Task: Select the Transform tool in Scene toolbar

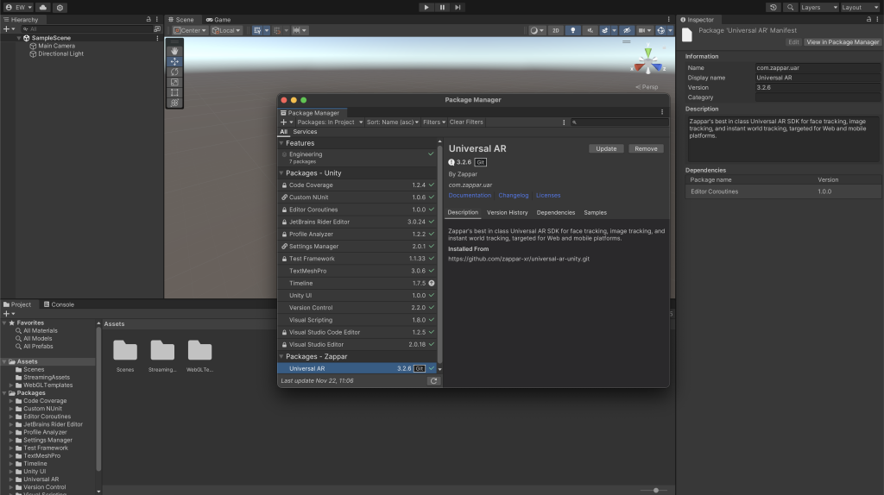Action: point(174,103)
